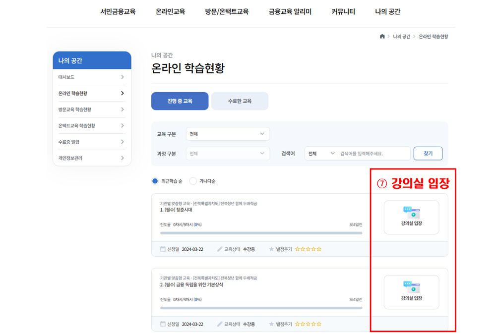Click progress bar of 금융 독립 course

pyautogui.click(x=261, y=308)
